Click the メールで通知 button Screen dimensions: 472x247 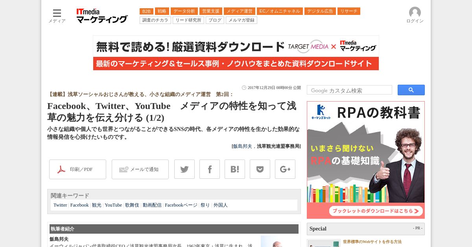[x=140, y=169]
